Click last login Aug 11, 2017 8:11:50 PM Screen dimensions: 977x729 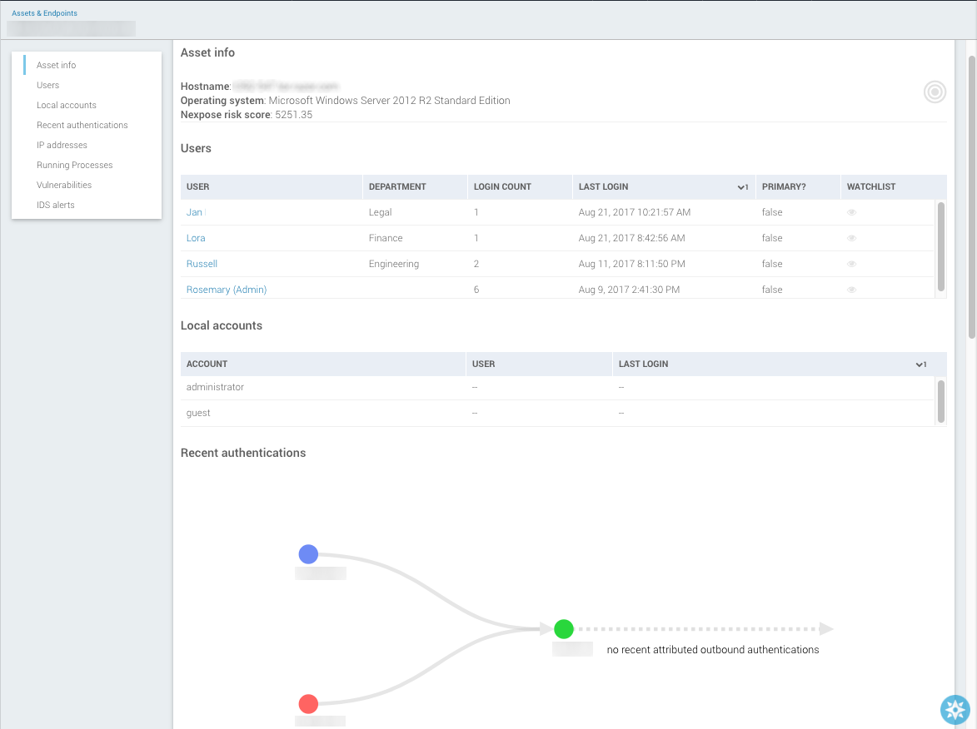point(632,264)
